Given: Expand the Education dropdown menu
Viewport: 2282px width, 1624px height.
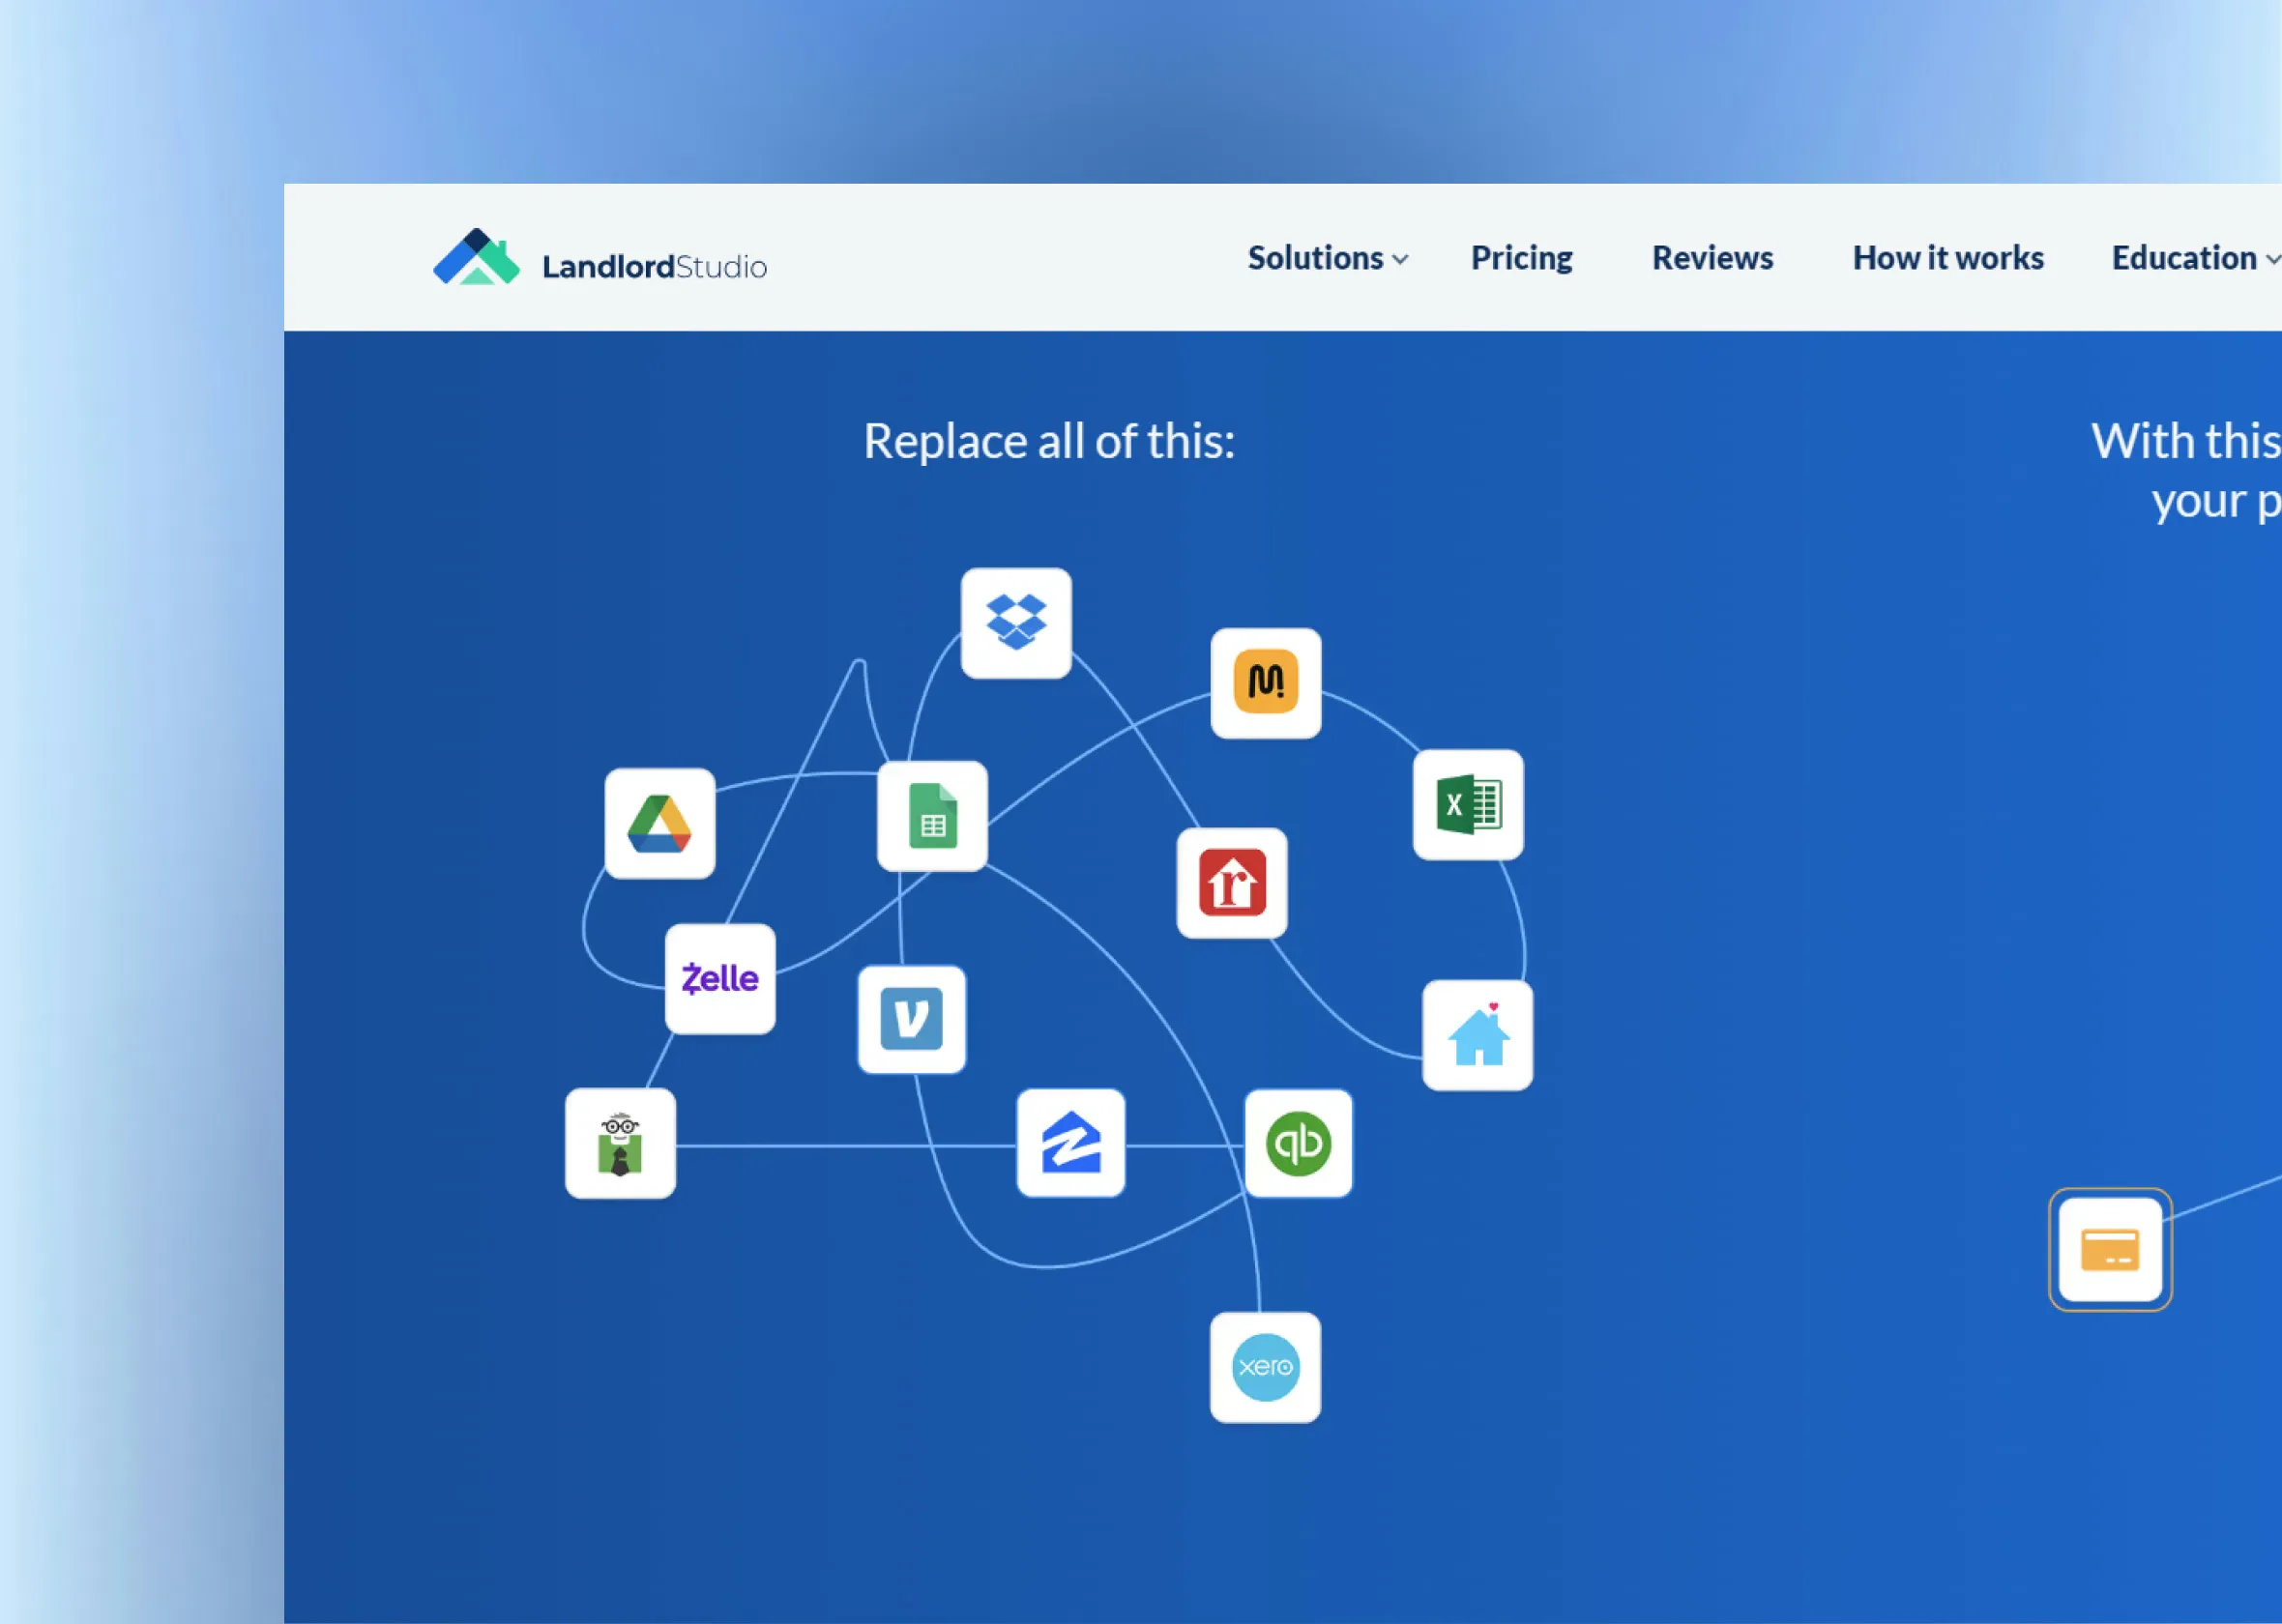Looking at the screenshot, I should pyautogui.click(x=2196, y=258).
